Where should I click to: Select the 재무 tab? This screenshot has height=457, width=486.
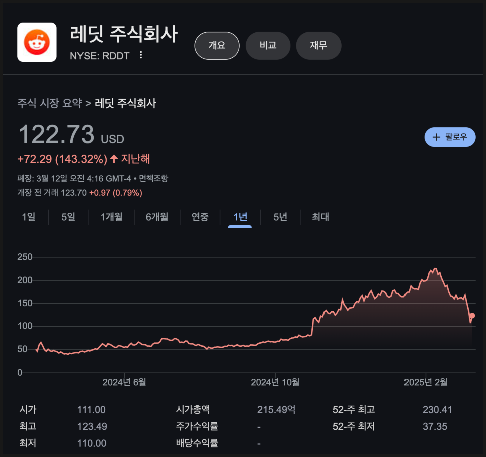pyautogui.click(x=318, y=46)
